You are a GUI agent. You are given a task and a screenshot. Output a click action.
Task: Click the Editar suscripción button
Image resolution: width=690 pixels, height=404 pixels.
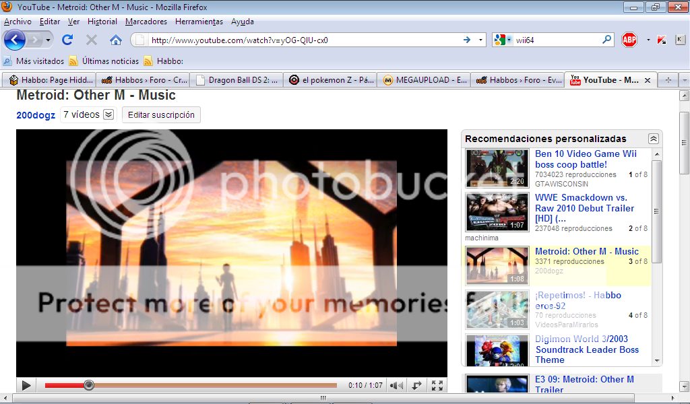pyautogui.click(x=162, y=115)
